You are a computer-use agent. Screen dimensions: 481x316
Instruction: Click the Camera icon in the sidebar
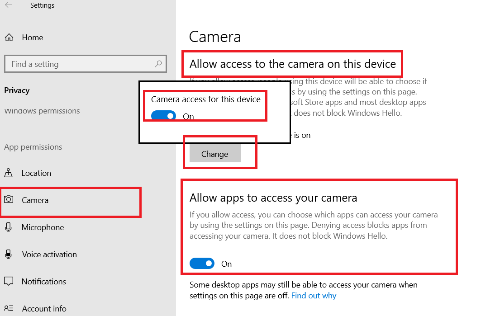(9, 199)
